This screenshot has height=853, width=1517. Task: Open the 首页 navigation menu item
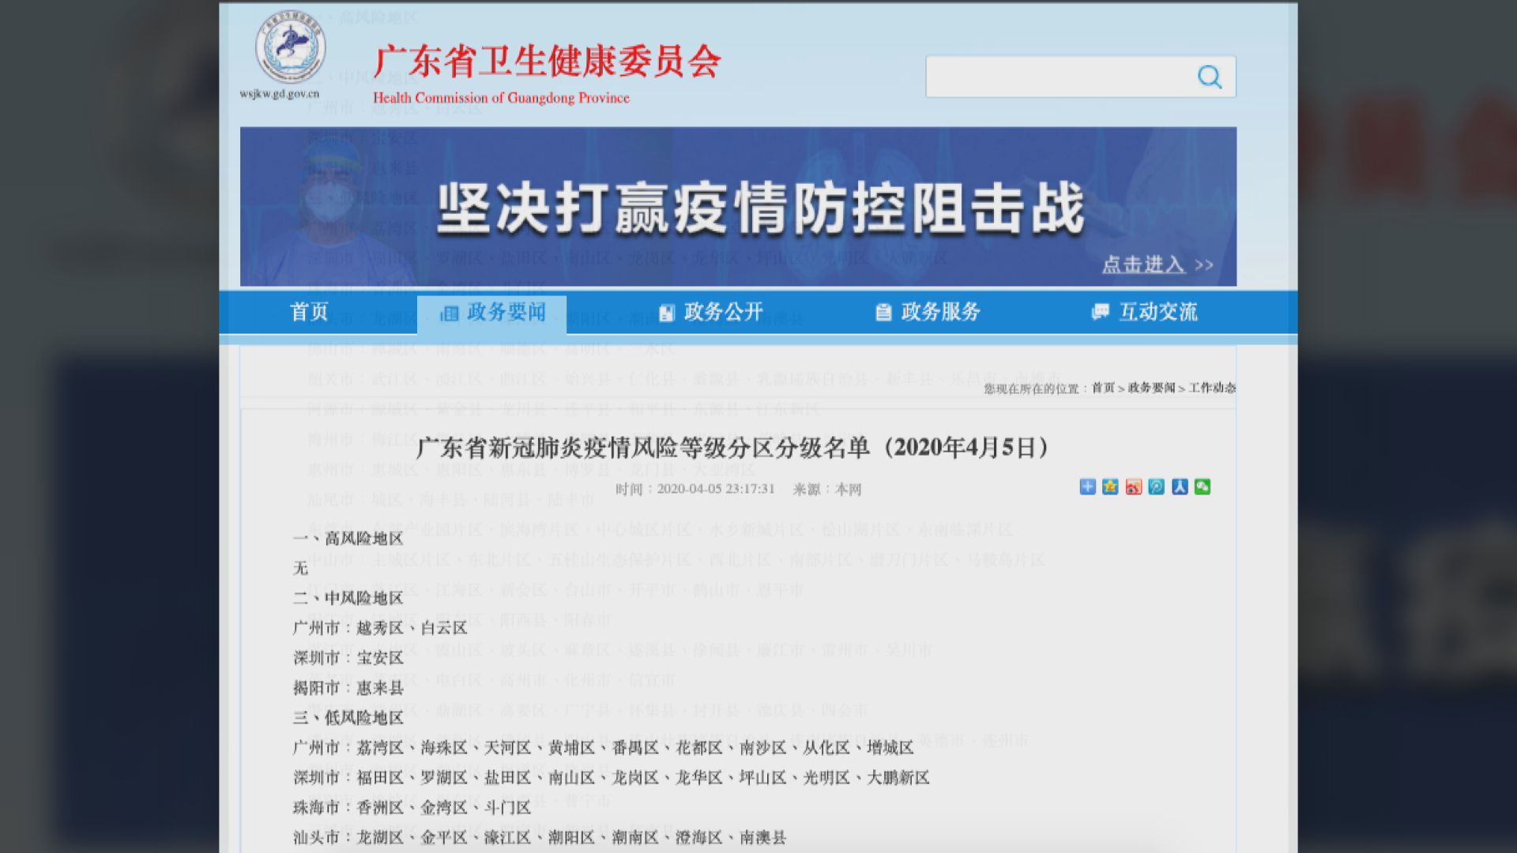(x=310, y=313)
